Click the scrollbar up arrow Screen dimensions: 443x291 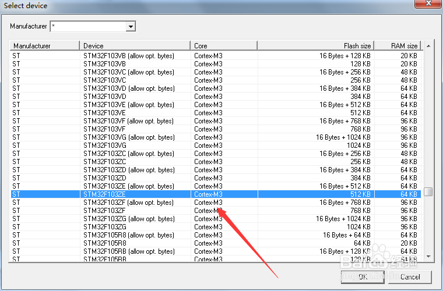(428, 46)
